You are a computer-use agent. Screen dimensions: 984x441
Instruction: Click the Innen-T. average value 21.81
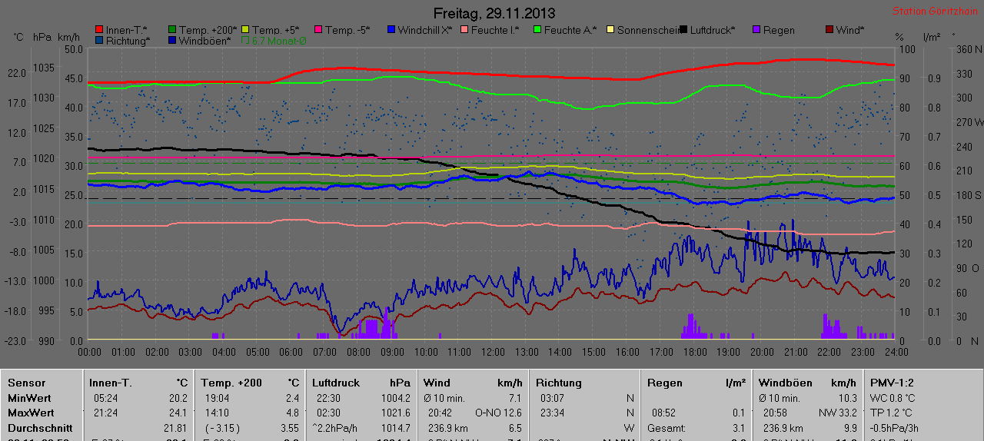tap(176, 428)
